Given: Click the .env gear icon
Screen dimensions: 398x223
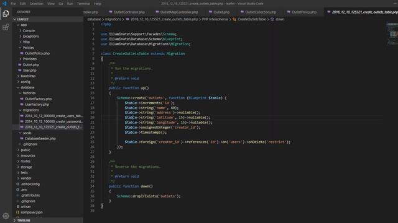Looking at the screenshot, I should [x=18, y=190].
